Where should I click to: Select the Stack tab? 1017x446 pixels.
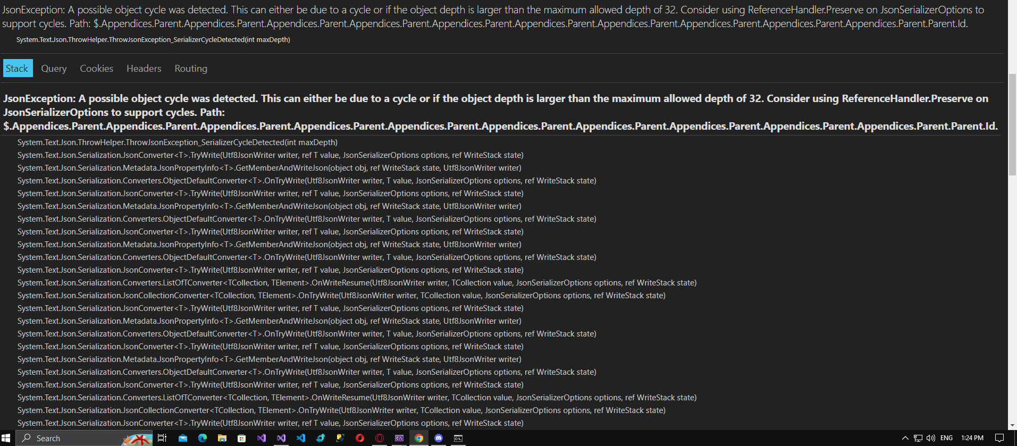coord(17,68)
